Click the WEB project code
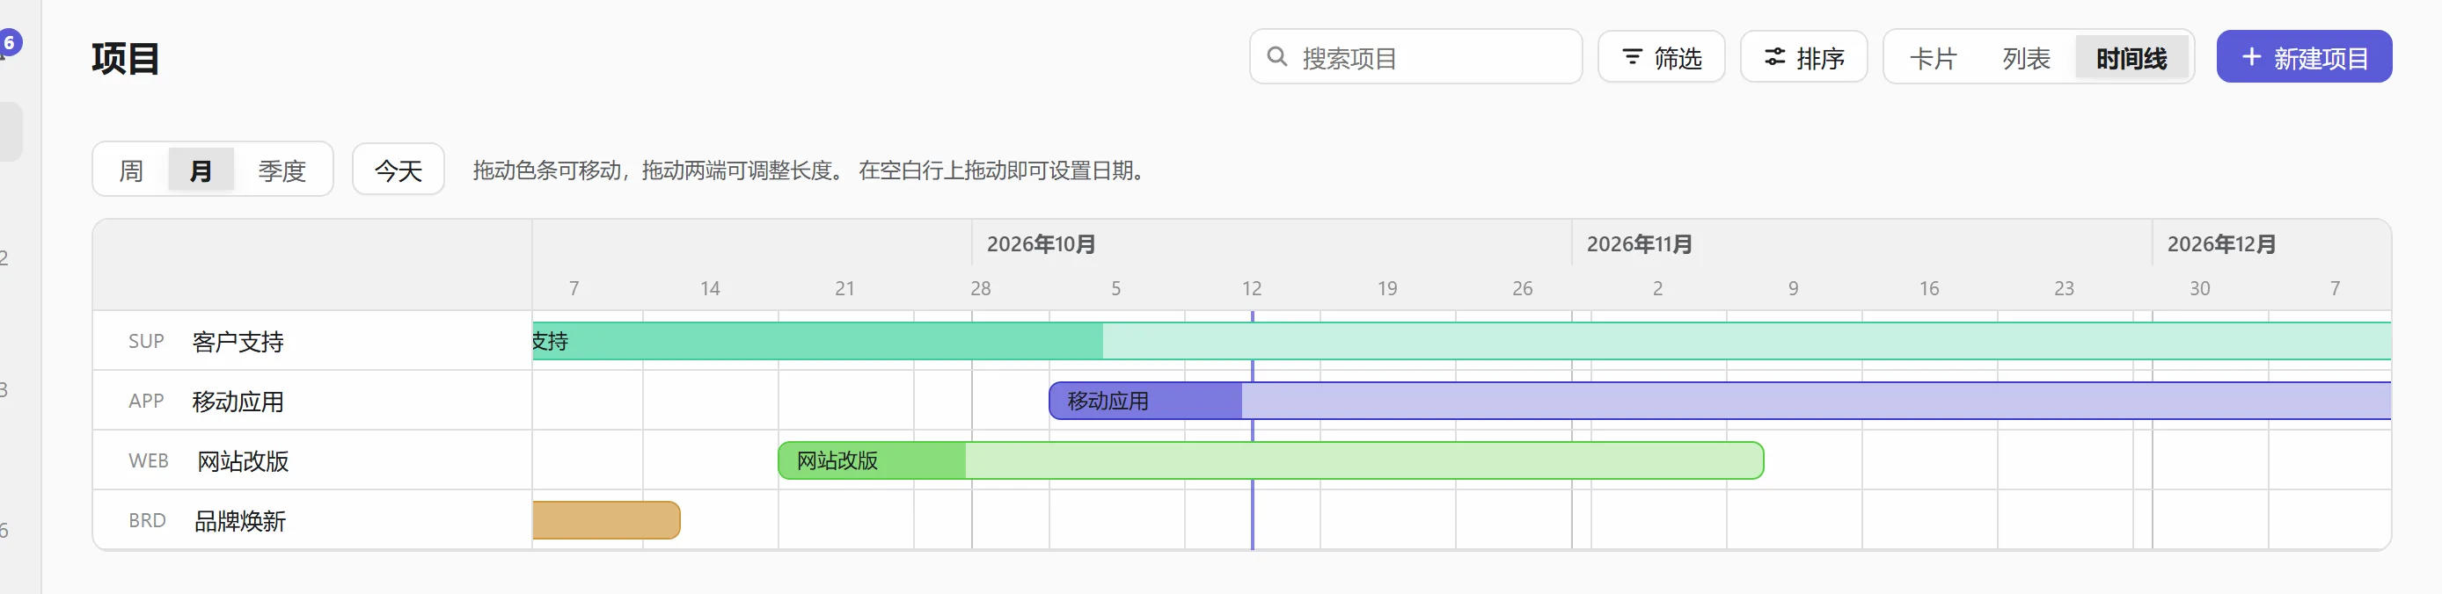The image size is (2442, 594). coord(148,460)
